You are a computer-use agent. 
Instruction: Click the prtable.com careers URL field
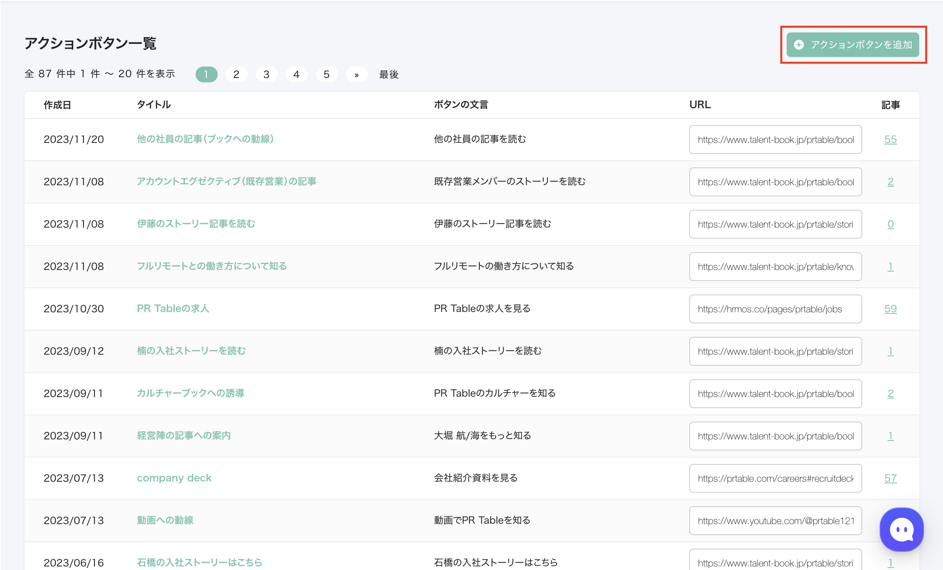pyautogui.click(x=776, y=478)
